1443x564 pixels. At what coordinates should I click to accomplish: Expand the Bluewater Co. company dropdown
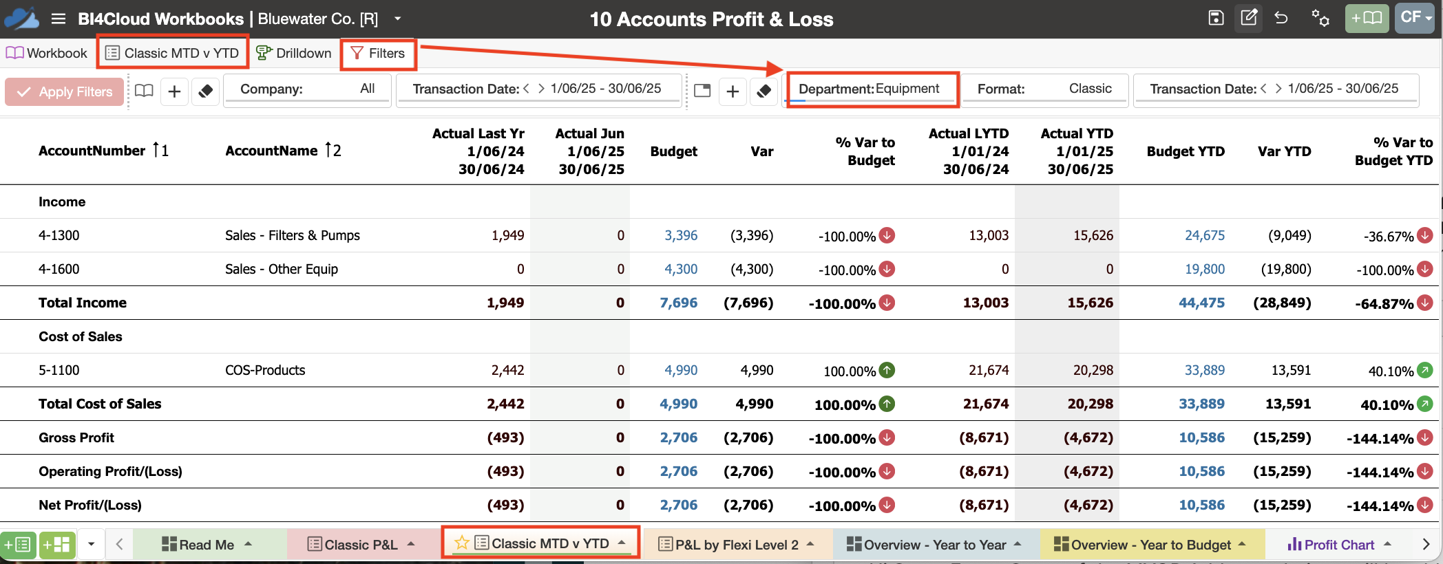(x=397, y=19)
